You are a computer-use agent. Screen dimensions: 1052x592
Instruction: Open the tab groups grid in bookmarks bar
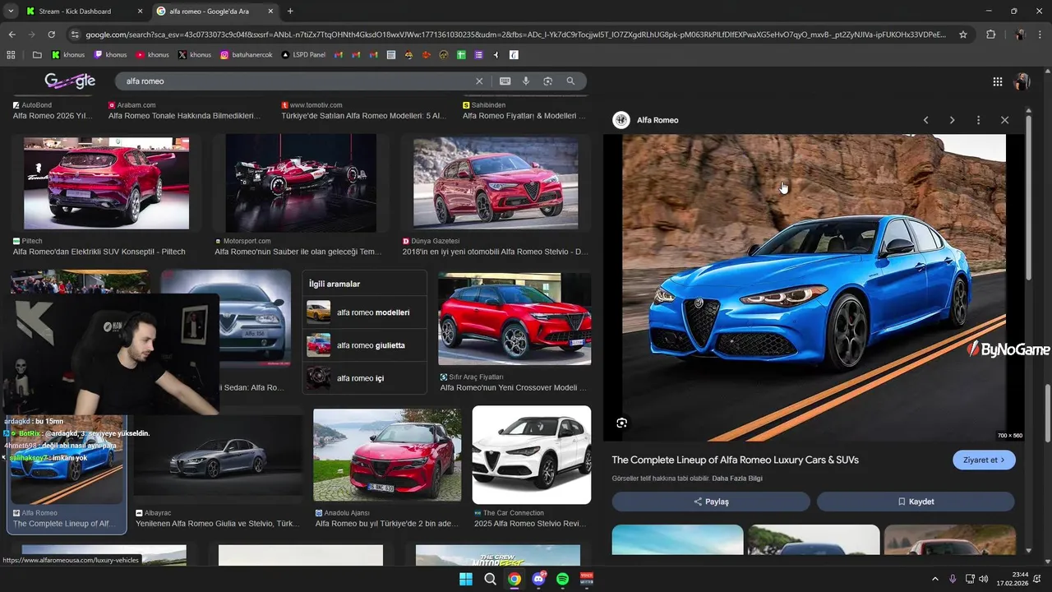pos(11,55)
